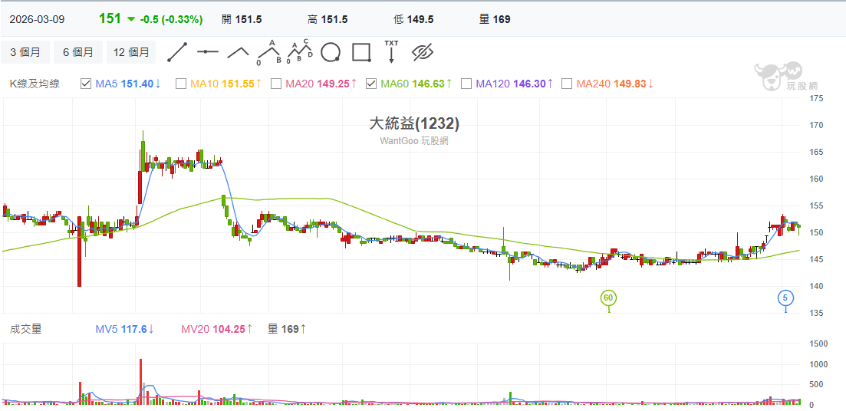This screenshot has height=411, width=846.
Task: Enable the MA10 moving average checkbox
Action: point(181,84)
